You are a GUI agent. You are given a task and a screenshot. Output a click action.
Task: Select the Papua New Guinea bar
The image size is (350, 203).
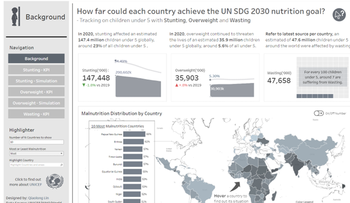[x=134, y=134]
